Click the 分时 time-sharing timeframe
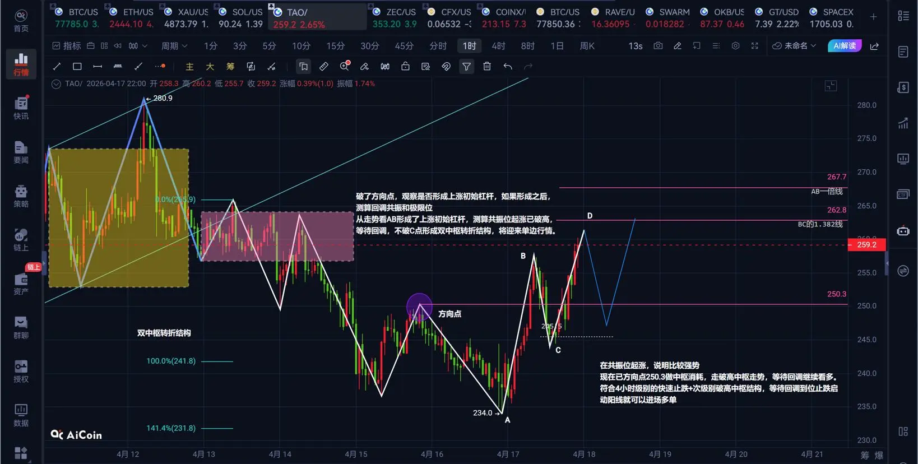Image resolution: width=918 pixels, height=464 pixels. [x=438, y=46]
